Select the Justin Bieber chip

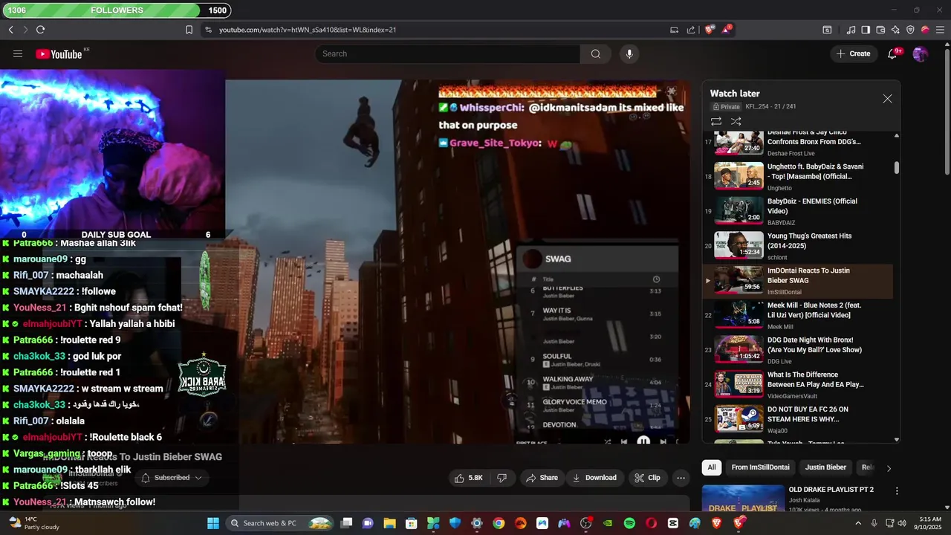(x=825, y=467)
